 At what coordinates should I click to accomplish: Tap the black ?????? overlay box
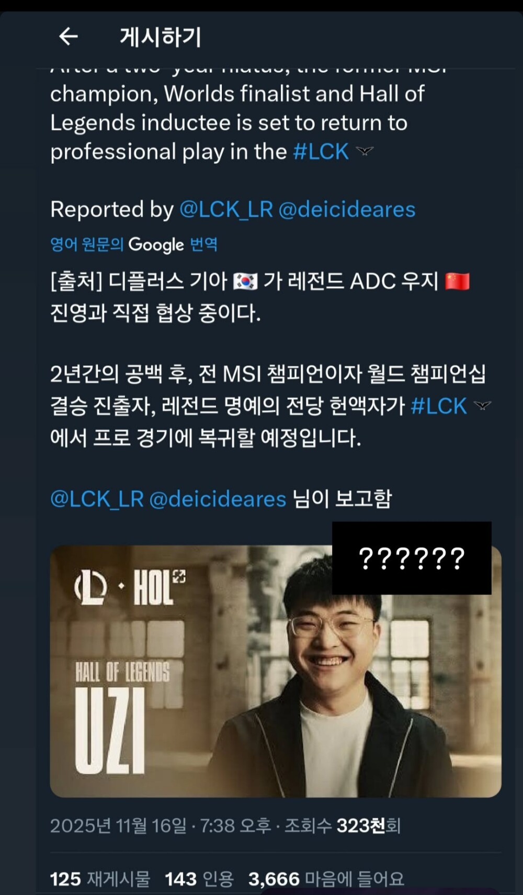[x=412, y=558]
